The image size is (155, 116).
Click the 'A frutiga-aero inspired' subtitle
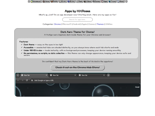tap(77, 35)
